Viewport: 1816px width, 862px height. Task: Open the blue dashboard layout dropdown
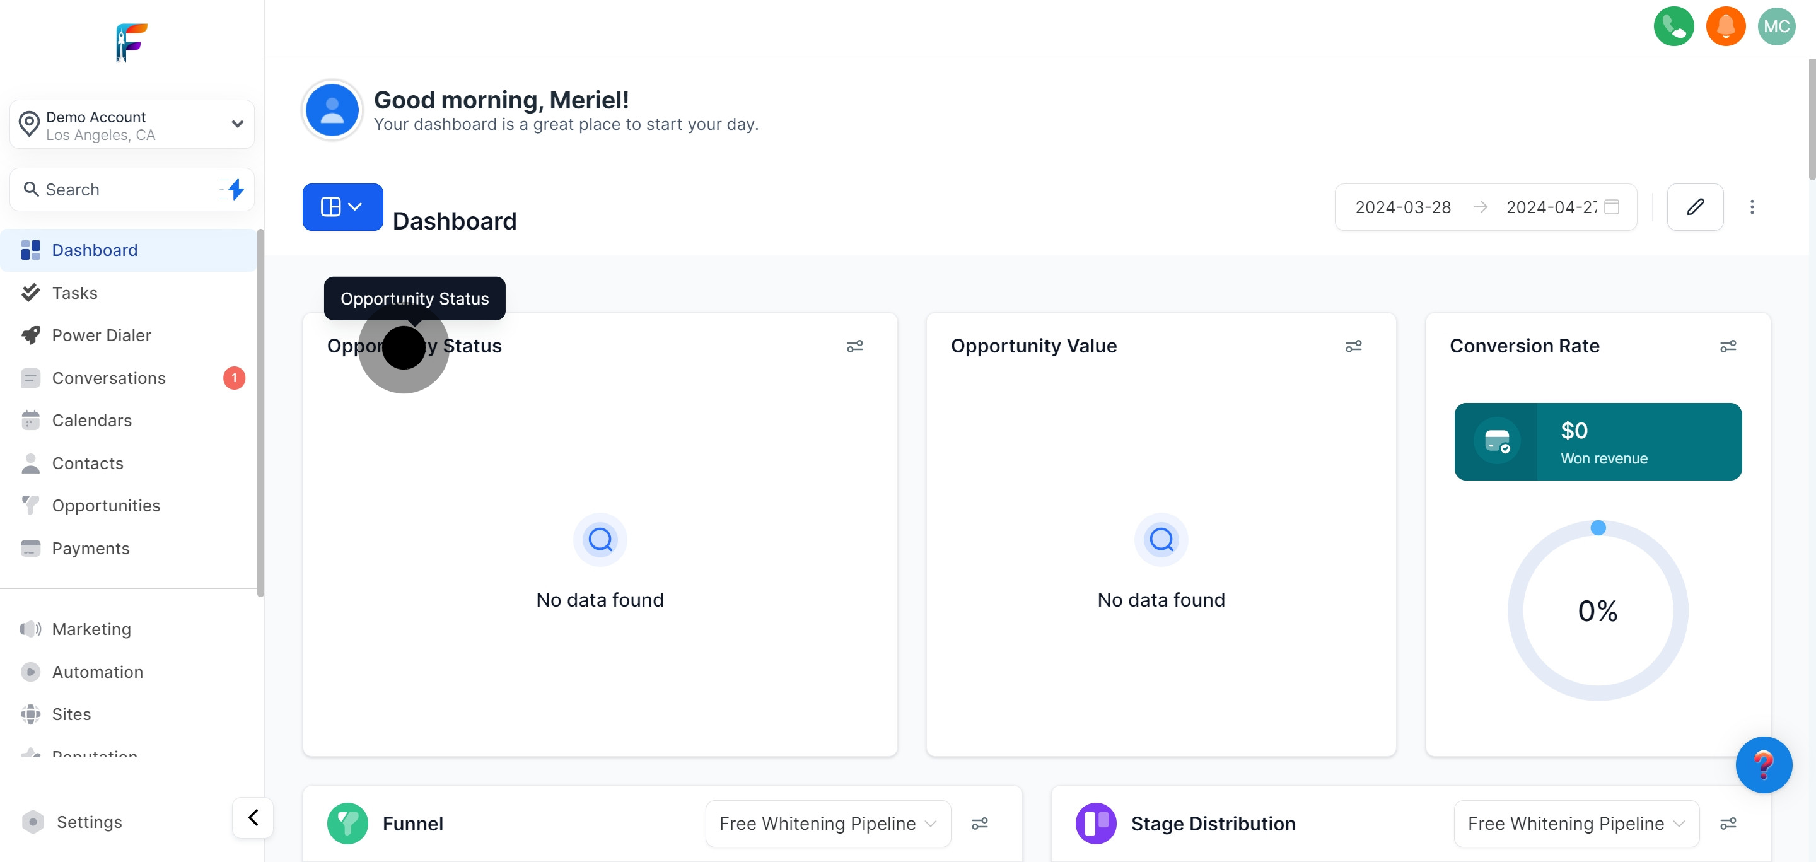[342, 207]
